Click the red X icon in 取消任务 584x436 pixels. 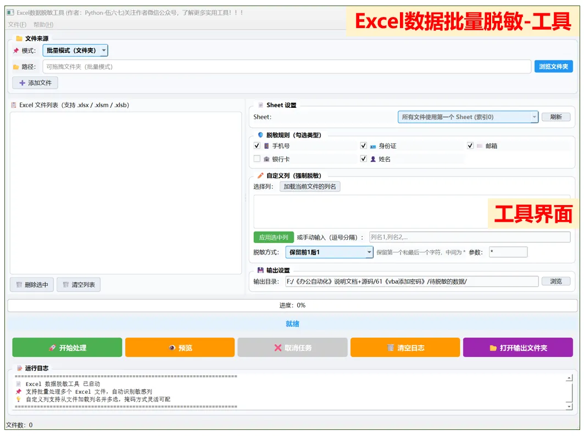pyautogui.click(x=278, y=347)
